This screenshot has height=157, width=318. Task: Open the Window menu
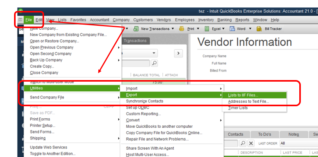click(260, 20)
